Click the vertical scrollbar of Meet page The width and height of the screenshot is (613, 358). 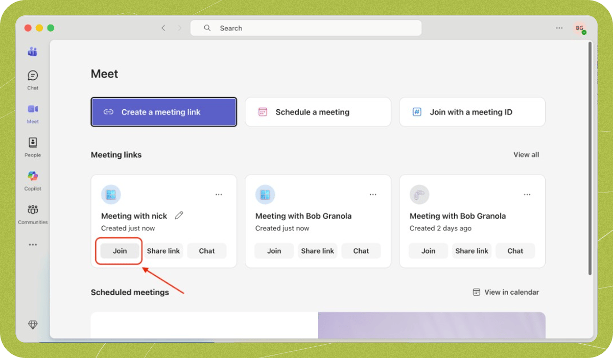click(590, 158)
